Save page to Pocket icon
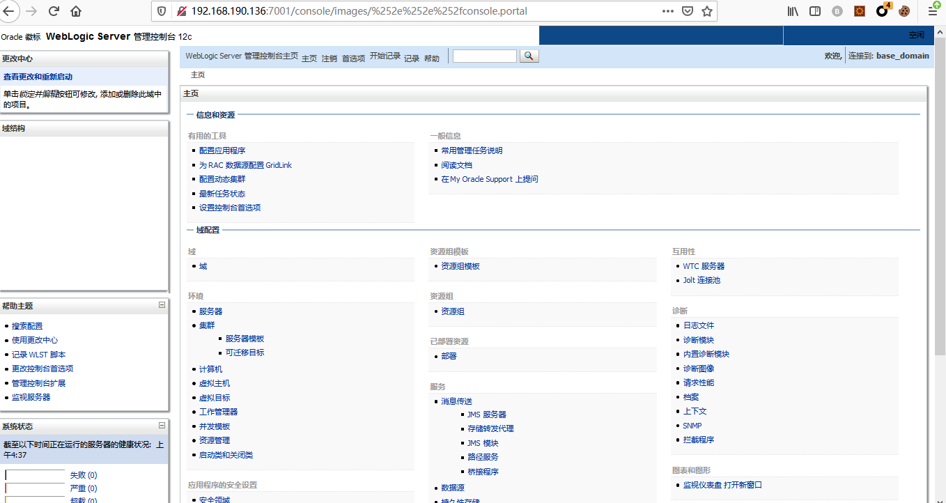Image resolution: width=946 pixels, height=503 pixels. point(688,11)
